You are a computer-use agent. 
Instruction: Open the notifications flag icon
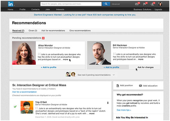point(145,4)
